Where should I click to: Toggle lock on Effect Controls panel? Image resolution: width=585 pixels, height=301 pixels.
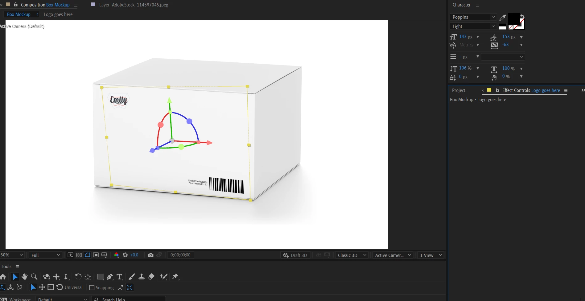pyautogui.click(x=497, y=90)
